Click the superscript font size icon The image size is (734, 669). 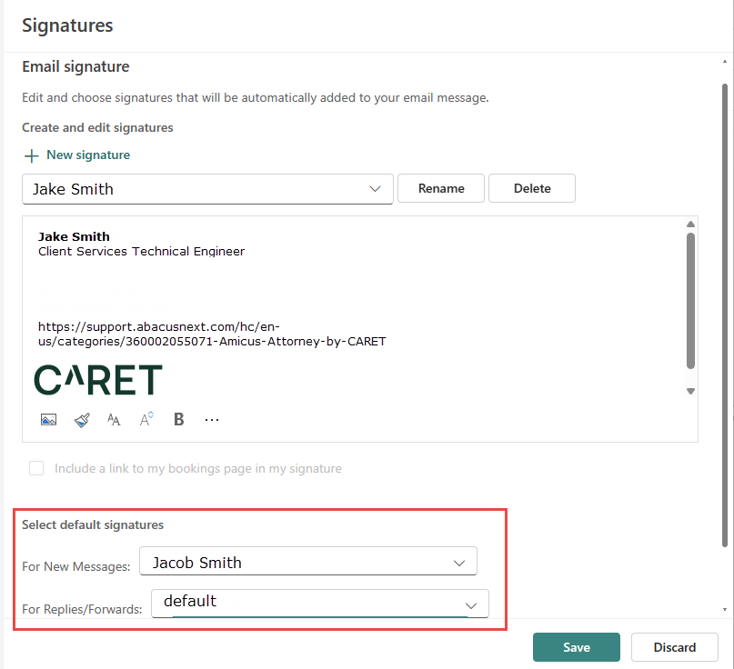146,419
